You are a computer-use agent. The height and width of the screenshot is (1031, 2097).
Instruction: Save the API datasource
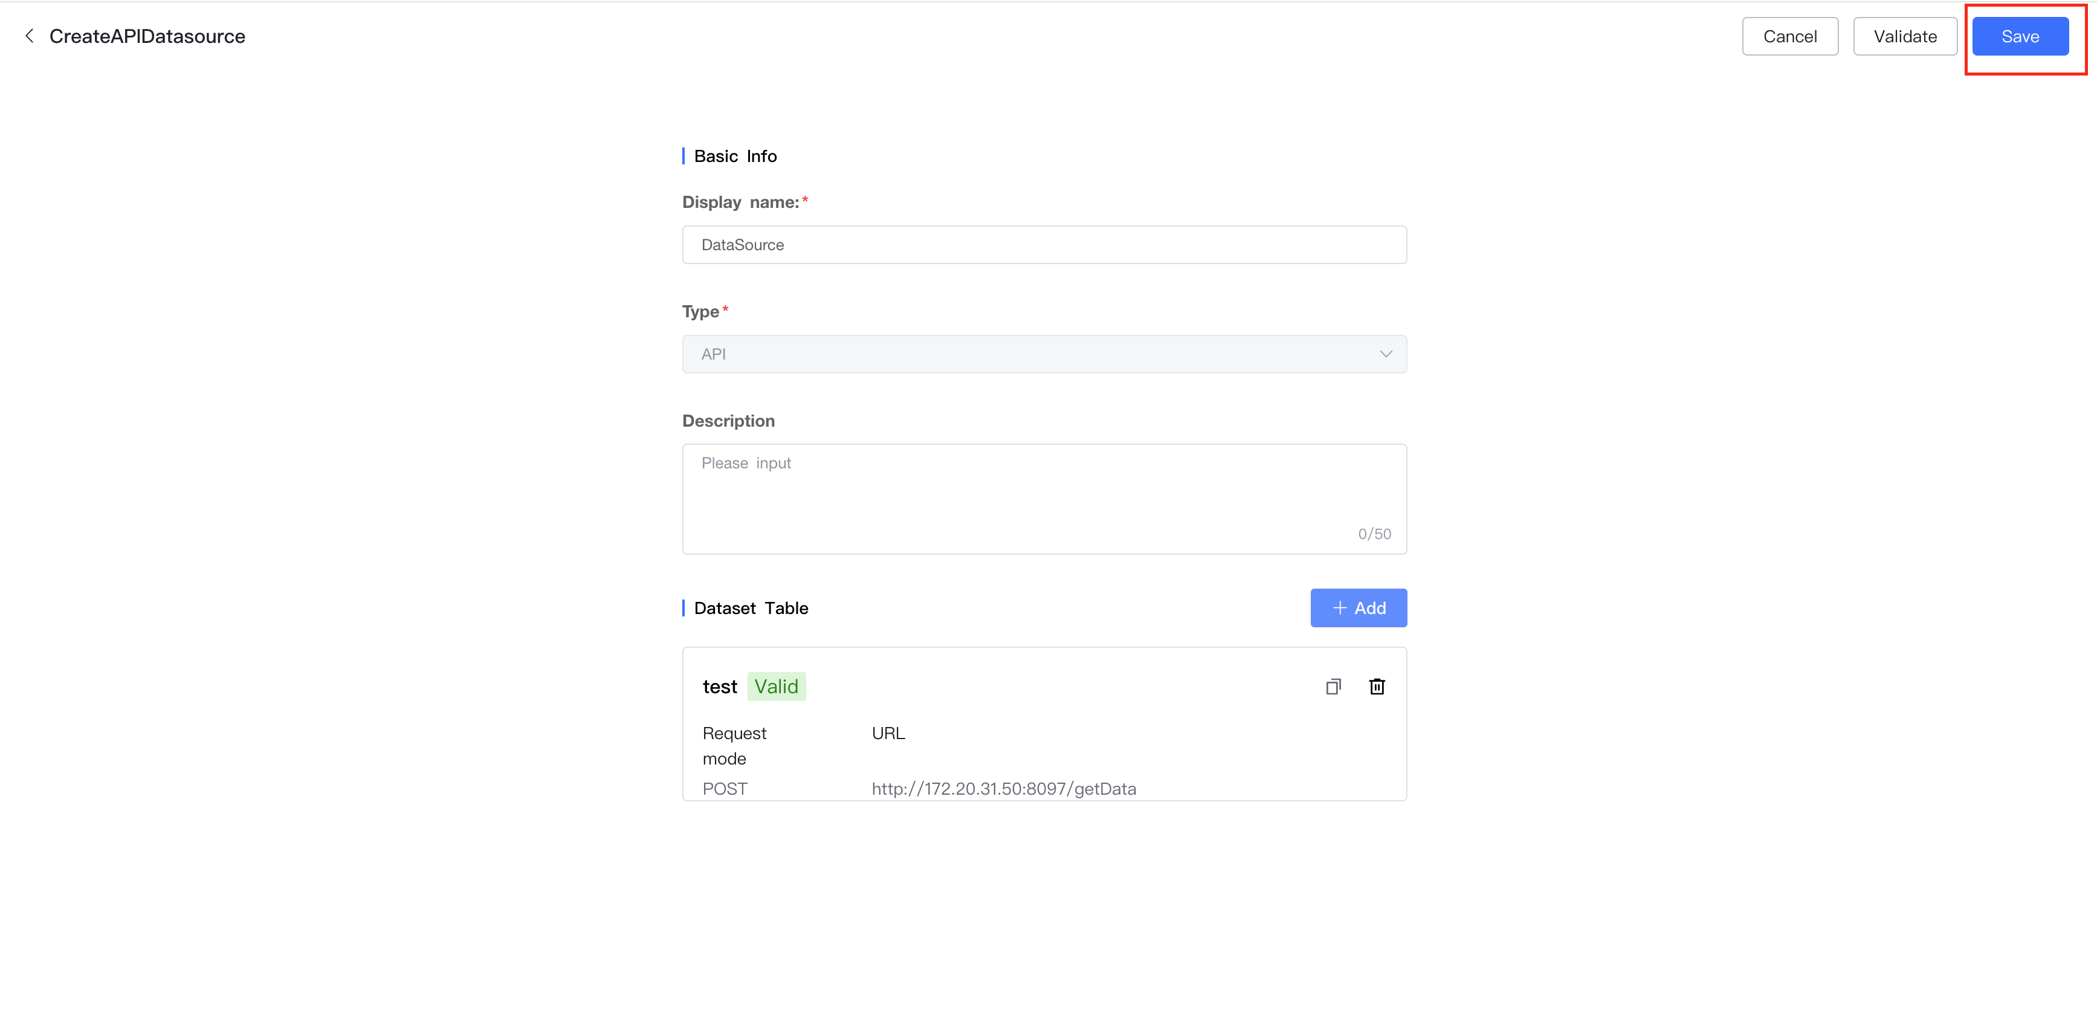point(2020,36)
